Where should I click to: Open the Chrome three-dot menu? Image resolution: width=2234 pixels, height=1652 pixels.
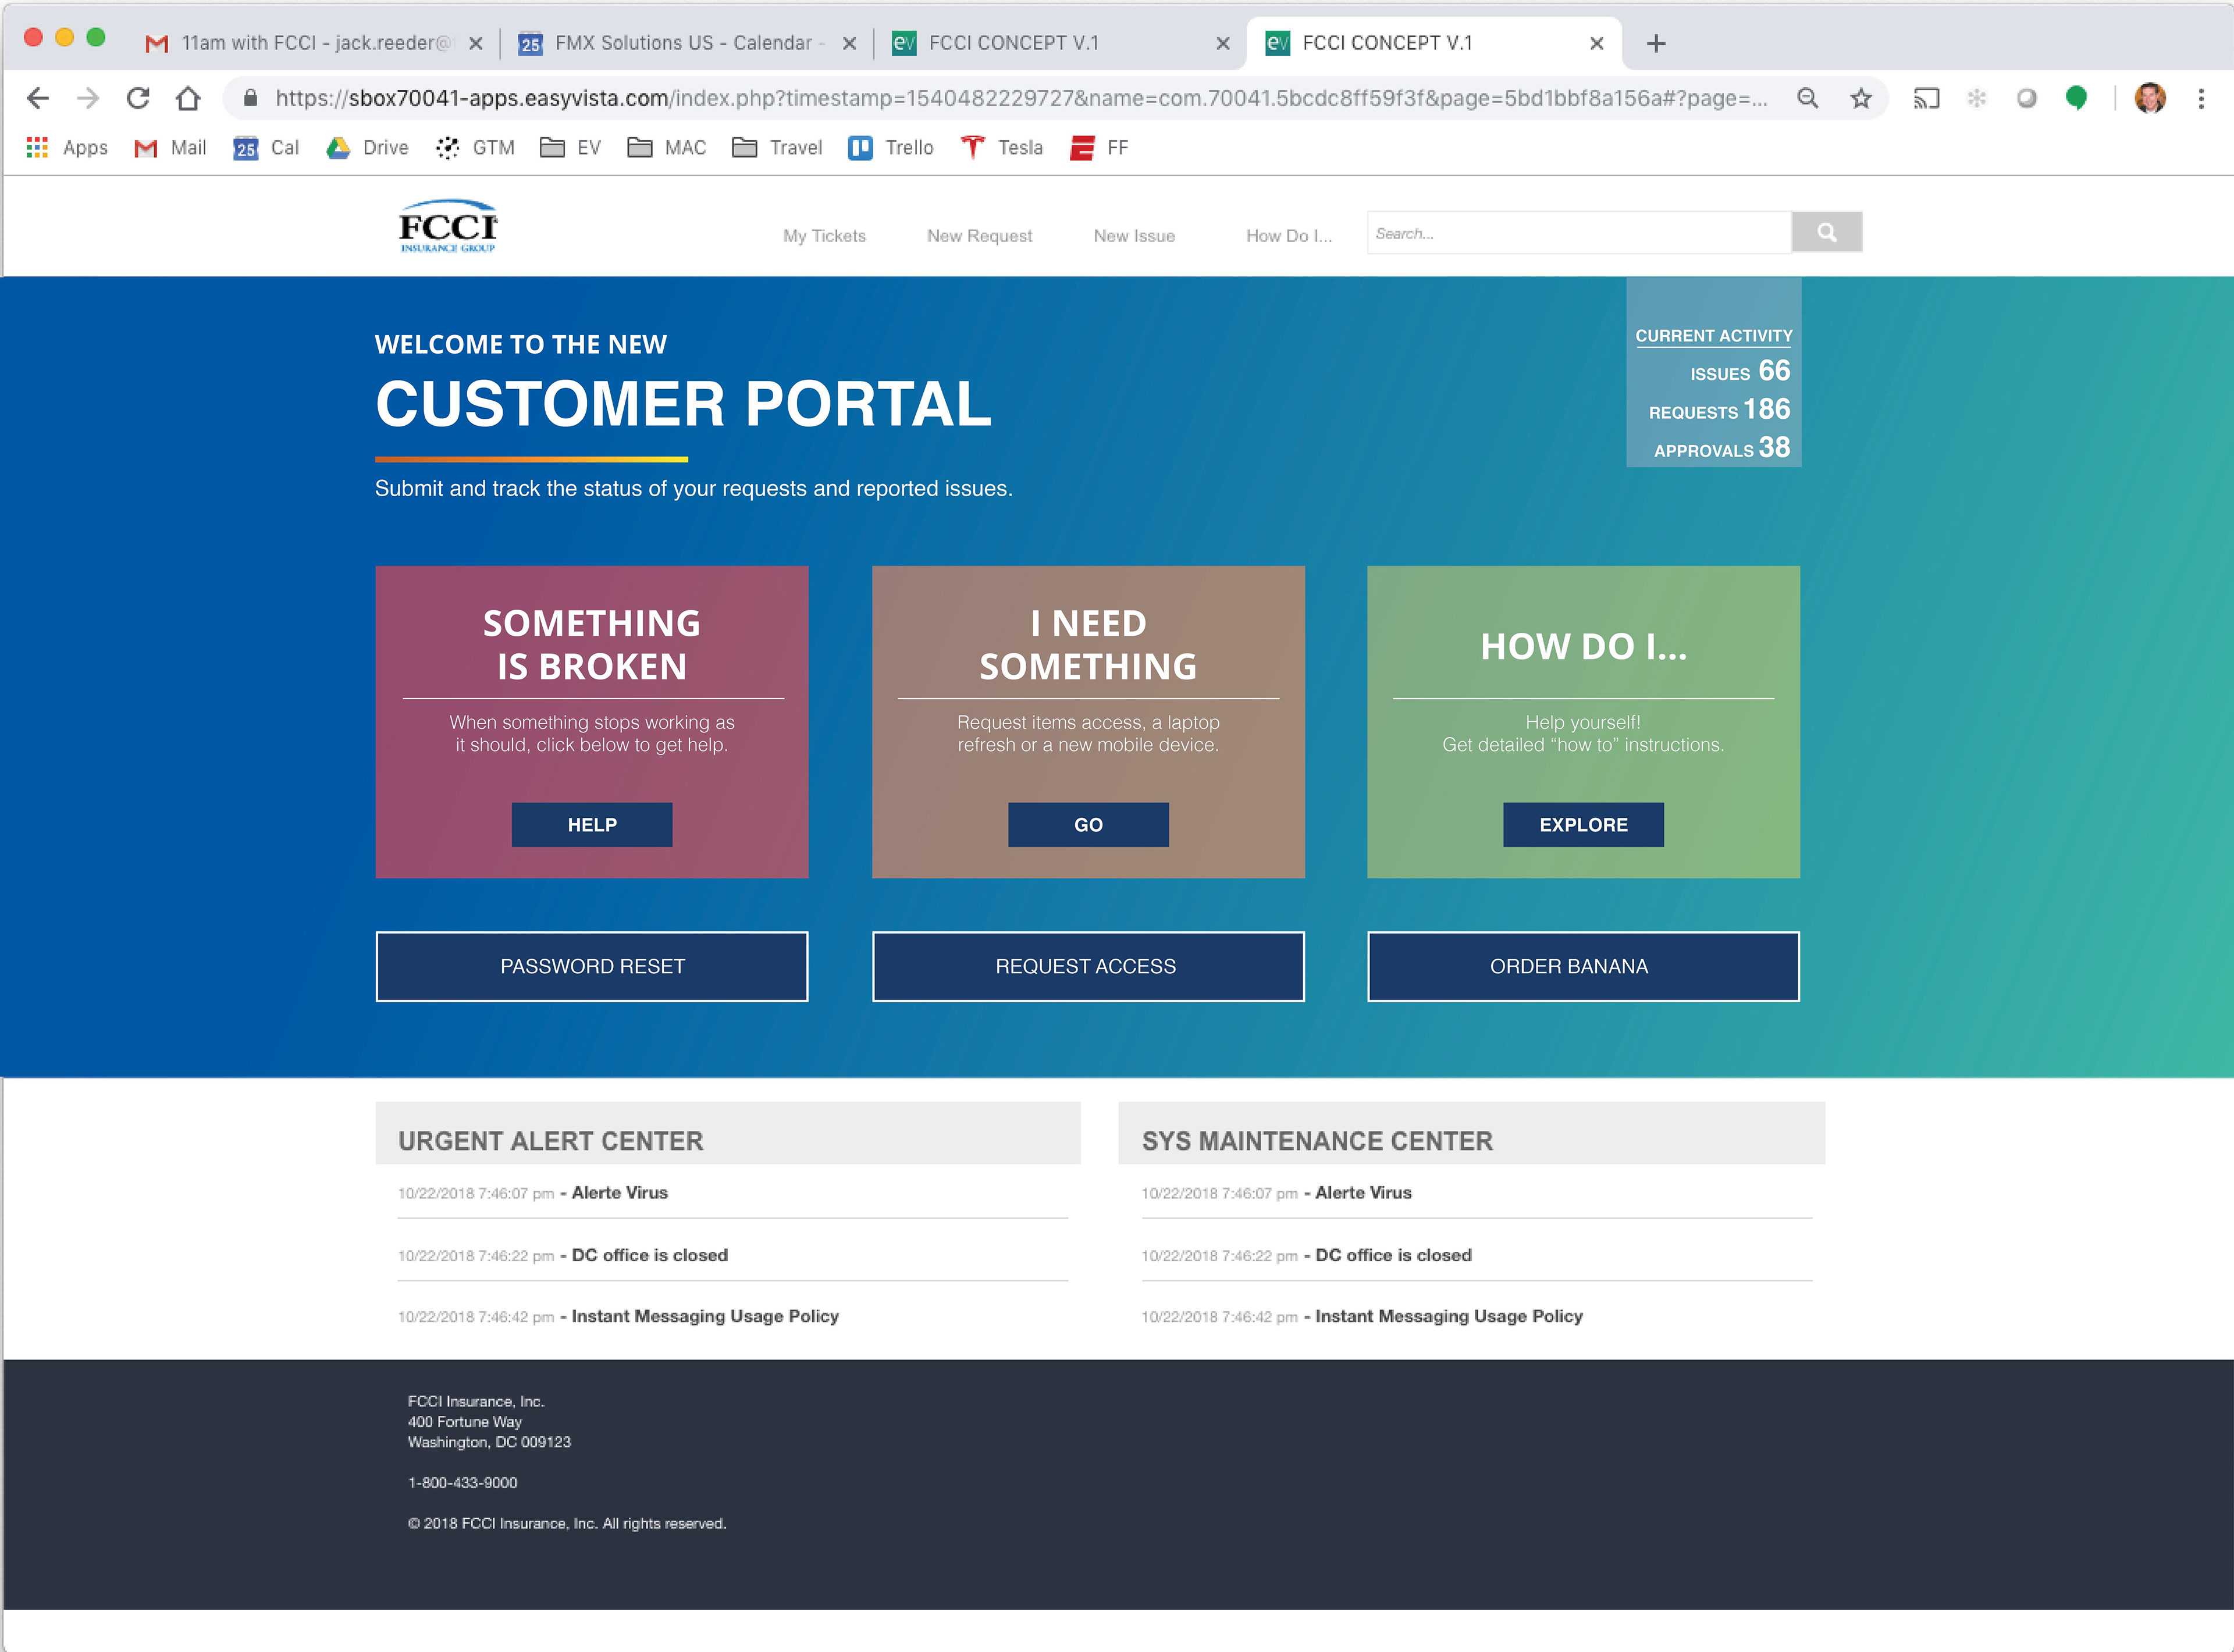(2200, 98)
